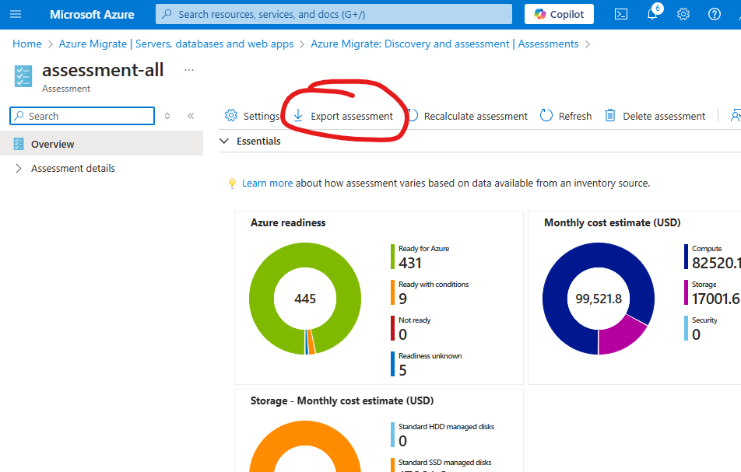The width and height of the screenshot is (741, 472).
Task: Click the Export assessment download icon
Action: tap(298, 116)
